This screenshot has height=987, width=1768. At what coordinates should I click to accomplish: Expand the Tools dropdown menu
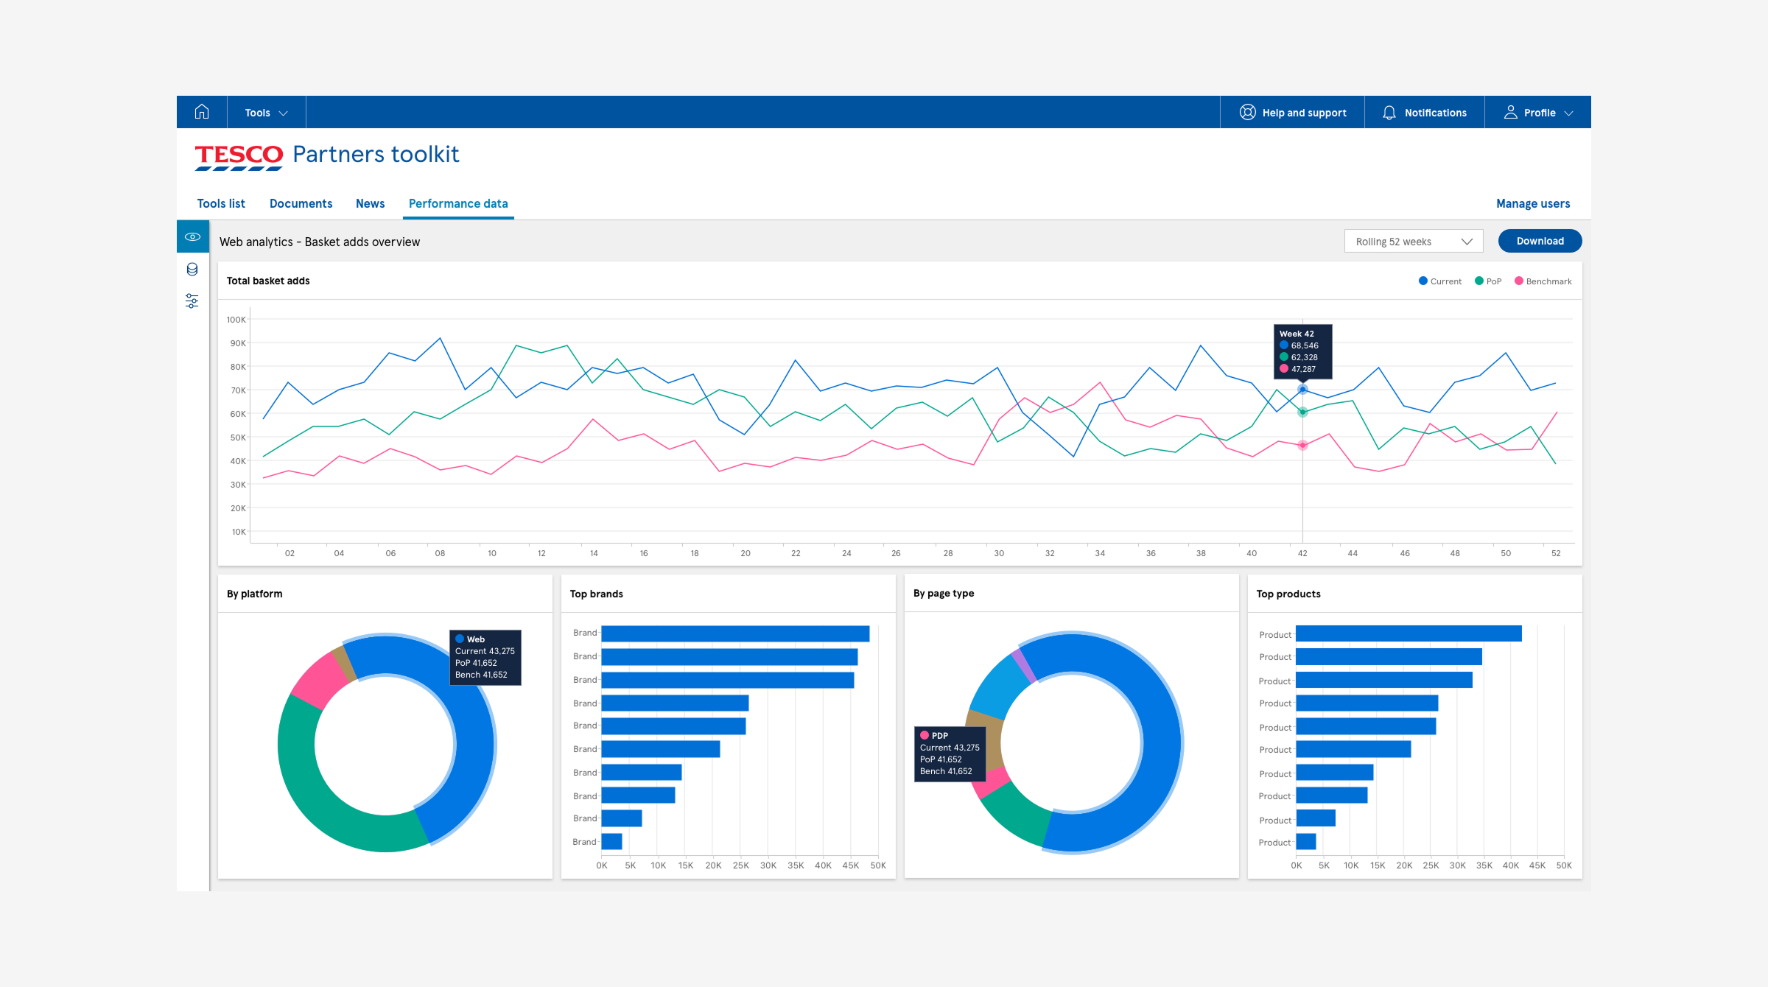[x=266, y=113]
